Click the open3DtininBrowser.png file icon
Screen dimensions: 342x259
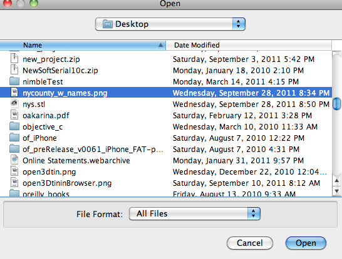[14, 183]
